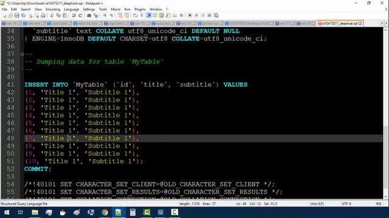Open the Windows Start menu
389x218 pixels.
point(7,213)
